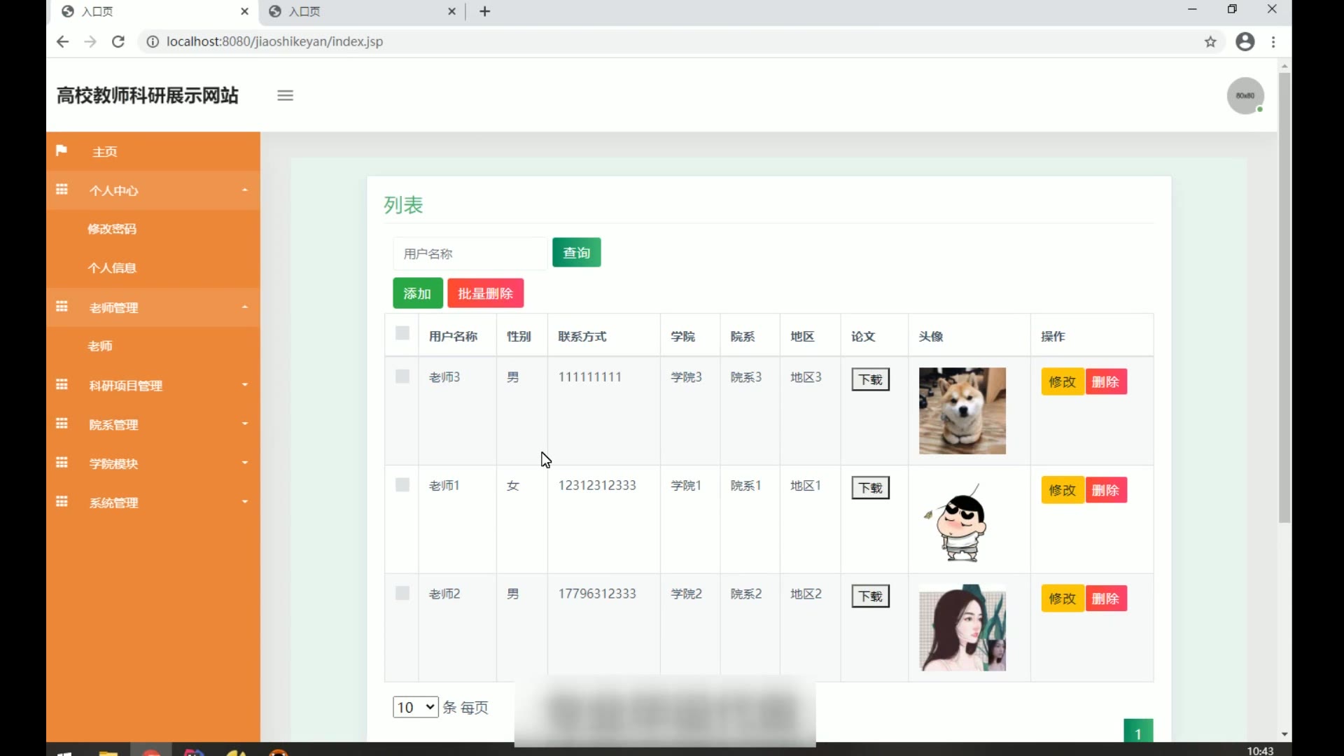Open Chrome profile account icon
Screen dimensions: 1344x756
[1245, 41]
